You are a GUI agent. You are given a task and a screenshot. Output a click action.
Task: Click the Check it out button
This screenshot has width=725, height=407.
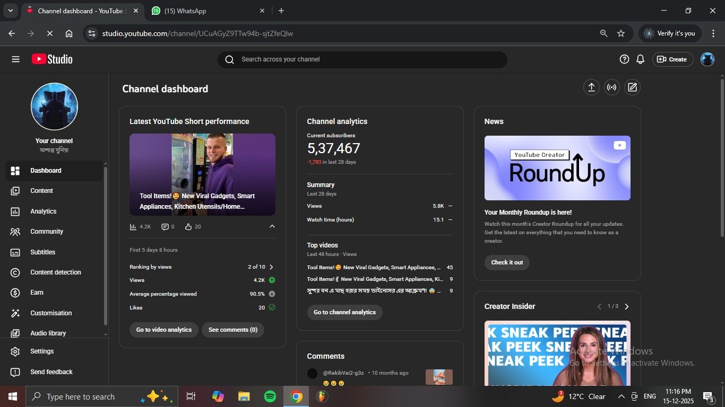(506, 262)
